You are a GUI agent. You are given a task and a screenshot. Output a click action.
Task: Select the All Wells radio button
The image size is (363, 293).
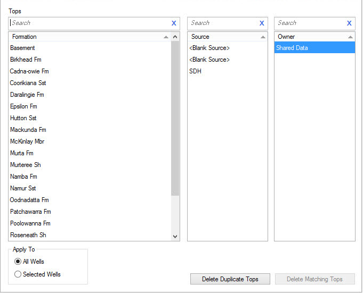pyautogui.click(x=18, y=262)
